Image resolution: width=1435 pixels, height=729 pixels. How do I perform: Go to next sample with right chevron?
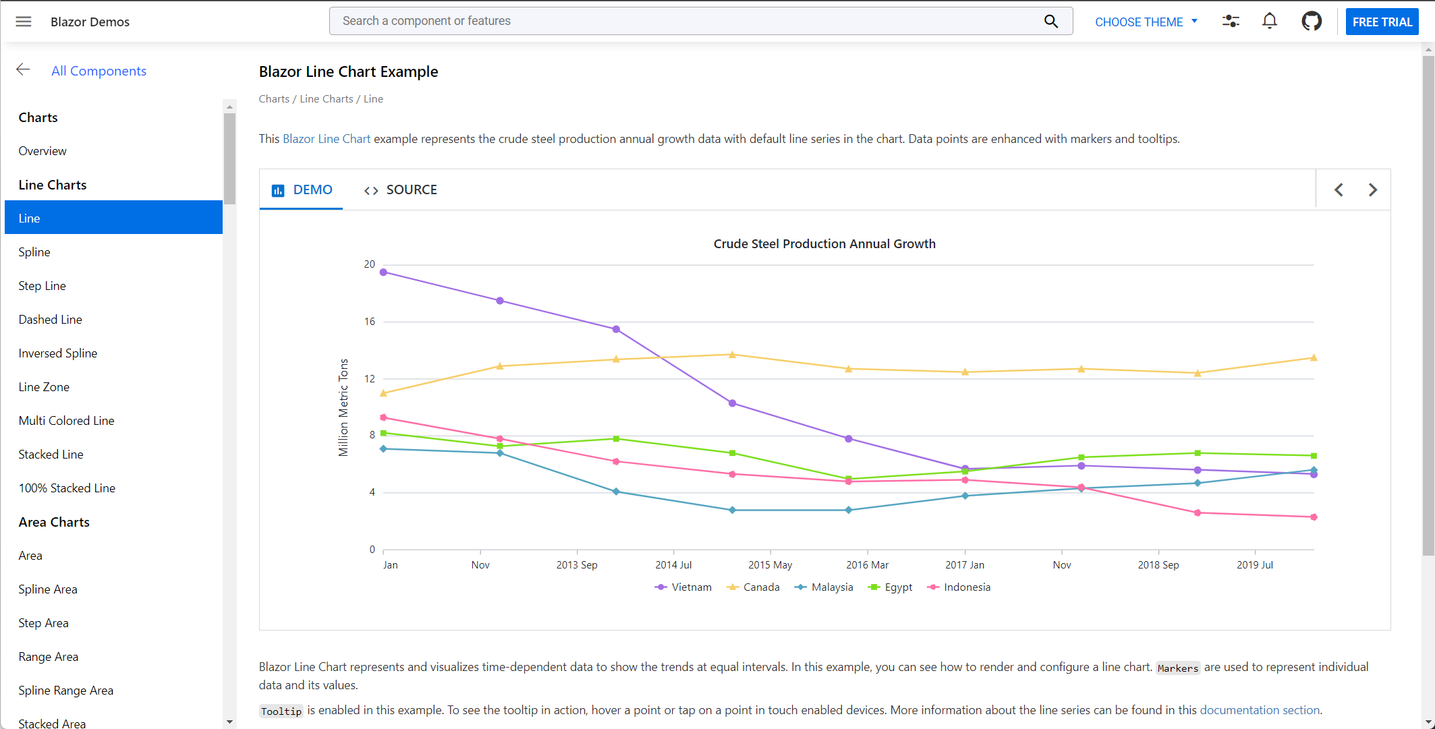[x=1372, y=190]
